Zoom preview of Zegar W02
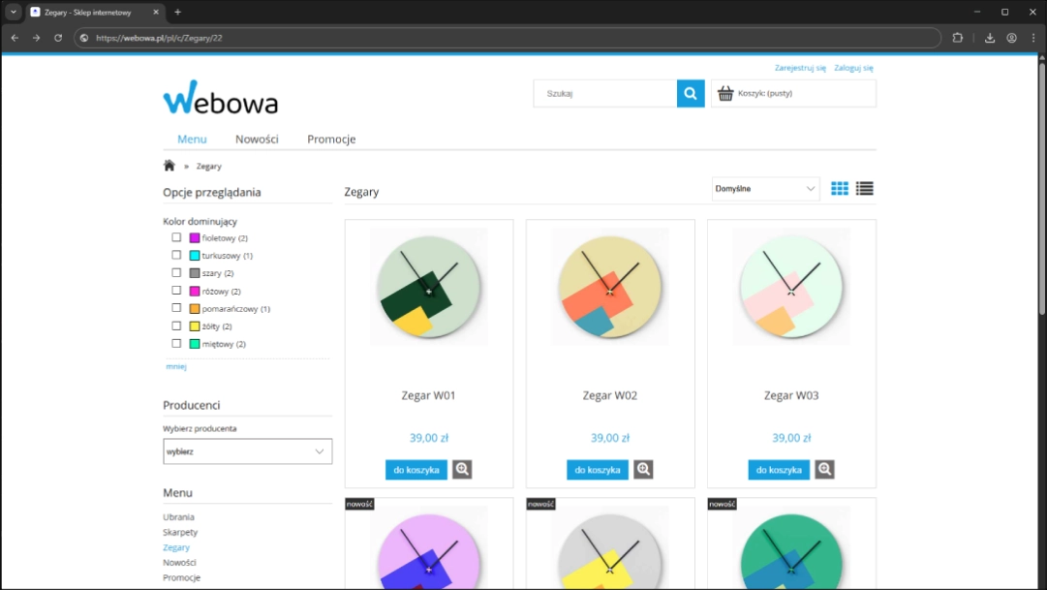This screenshot has width=1047, height=590. 643,470
